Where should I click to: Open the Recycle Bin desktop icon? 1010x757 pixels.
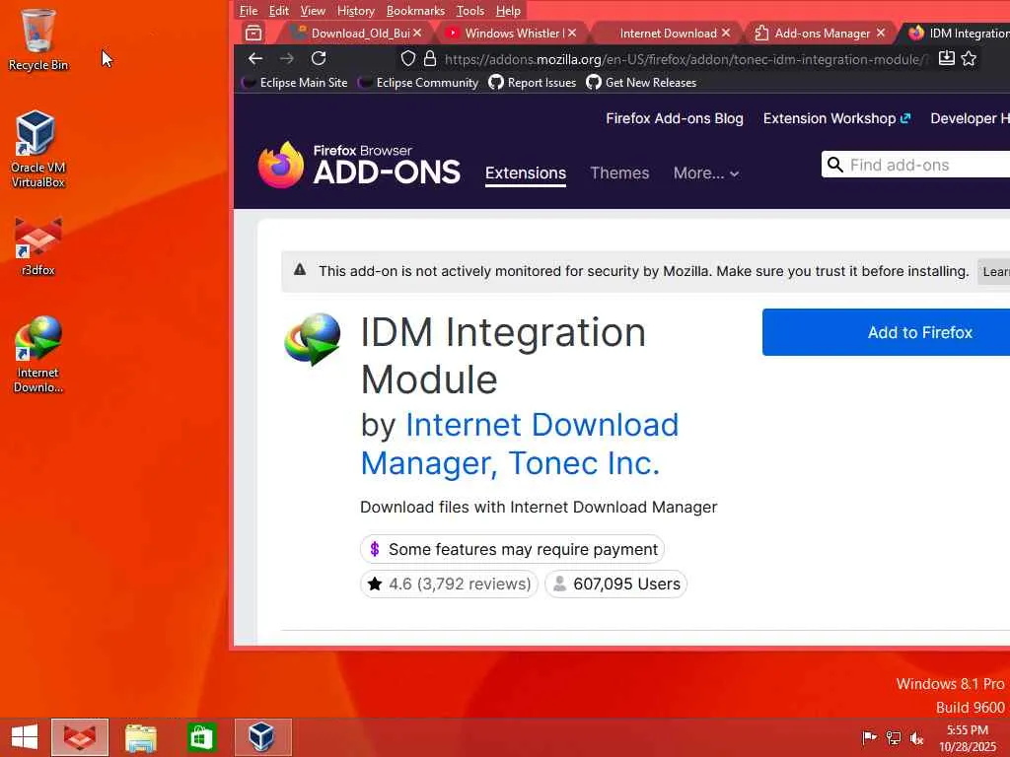coord(38,39)
